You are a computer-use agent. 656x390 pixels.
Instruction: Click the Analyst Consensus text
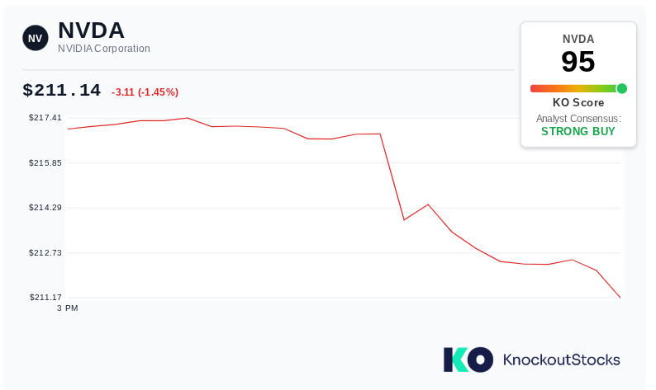578,119
